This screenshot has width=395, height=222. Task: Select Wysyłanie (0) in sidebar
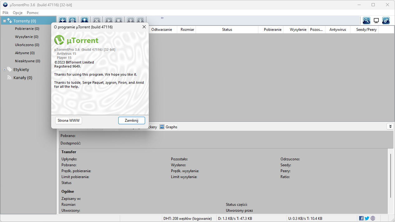27,37
